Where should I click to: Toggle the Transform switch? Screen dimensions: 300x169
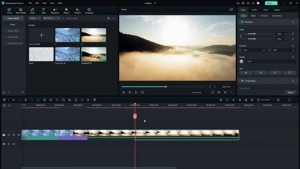coord(241,22)
